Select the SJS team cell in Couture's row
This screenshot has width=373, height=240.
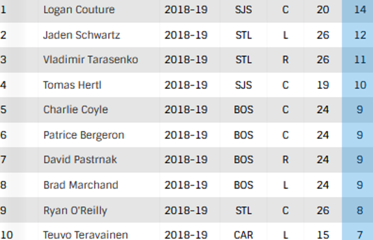point(243,10)
